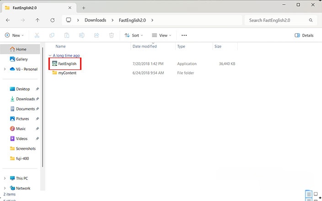This screenshot has width=322, height=201.
Task: Select the myContent folder
Action: pyautogui.click(x=67, y=73)
